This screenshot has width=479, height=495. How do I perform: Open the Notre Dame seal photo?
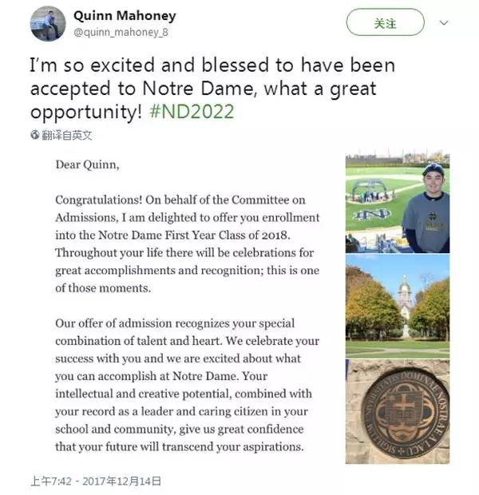tap(397, 411)
